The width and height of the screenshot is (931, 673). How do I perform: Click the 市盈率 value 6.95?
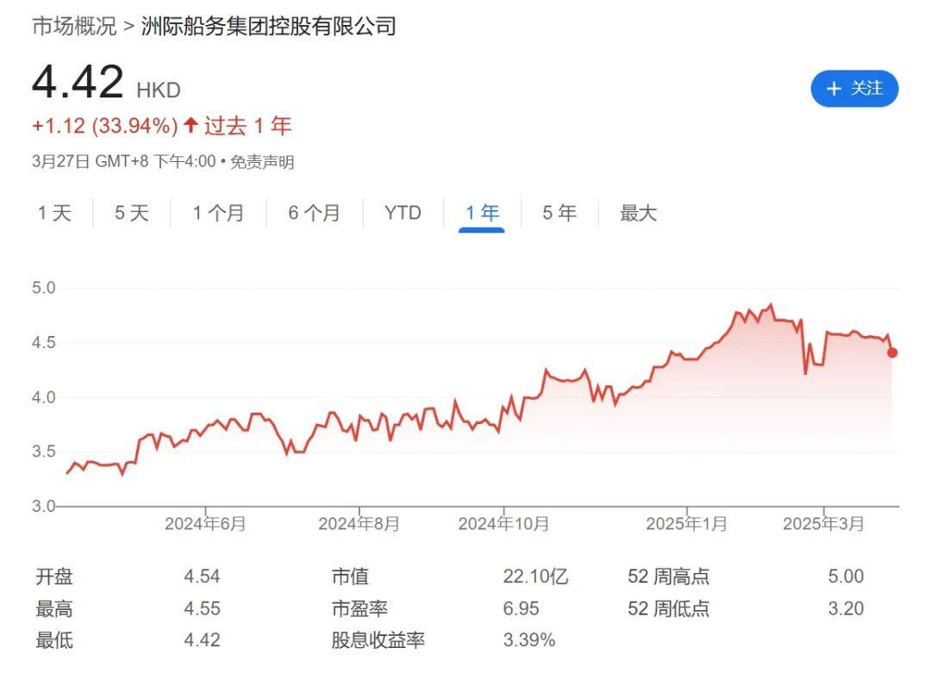tap(522, 608)
